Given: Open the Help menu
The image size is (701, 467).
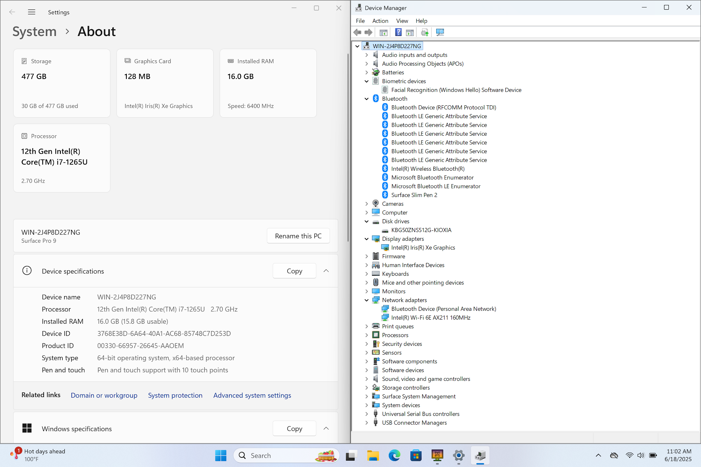Looking at the screenshot, I should 421,21.
